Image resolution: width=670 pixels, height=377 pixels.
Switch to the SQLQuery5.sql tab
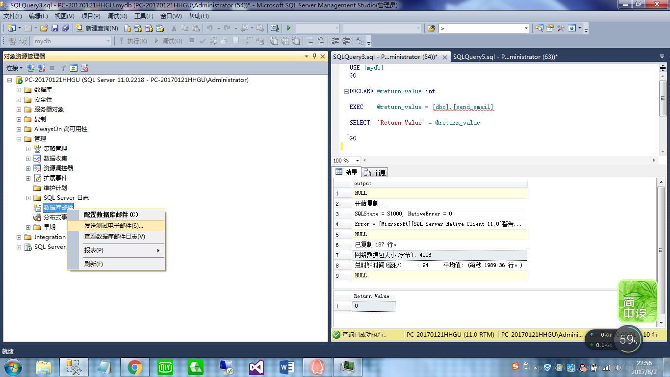(x=505, y=56)
